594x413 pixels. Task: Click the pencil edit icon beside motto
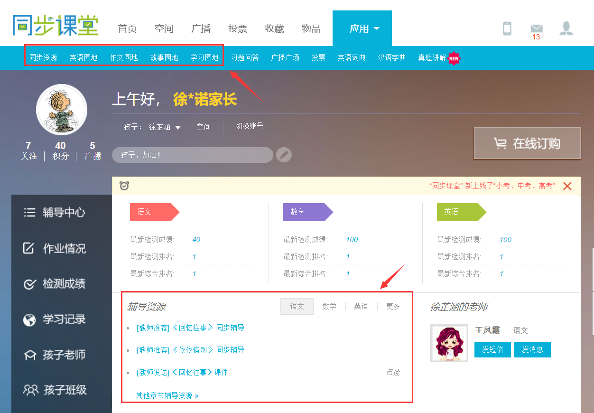284,155
